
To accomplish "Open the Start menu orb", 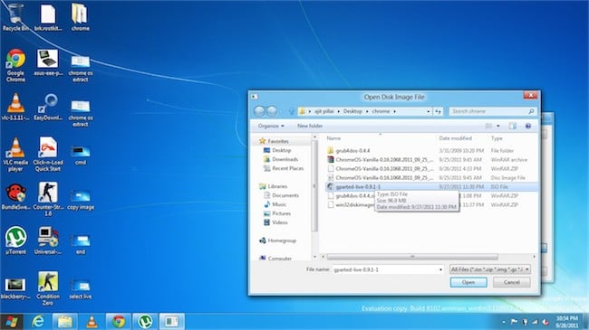I will 11,322.
